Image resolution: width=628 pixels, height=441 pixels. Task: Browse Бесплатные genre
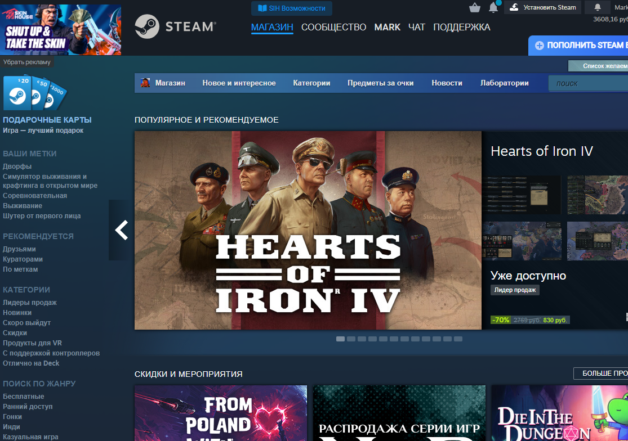pos(24,397)
